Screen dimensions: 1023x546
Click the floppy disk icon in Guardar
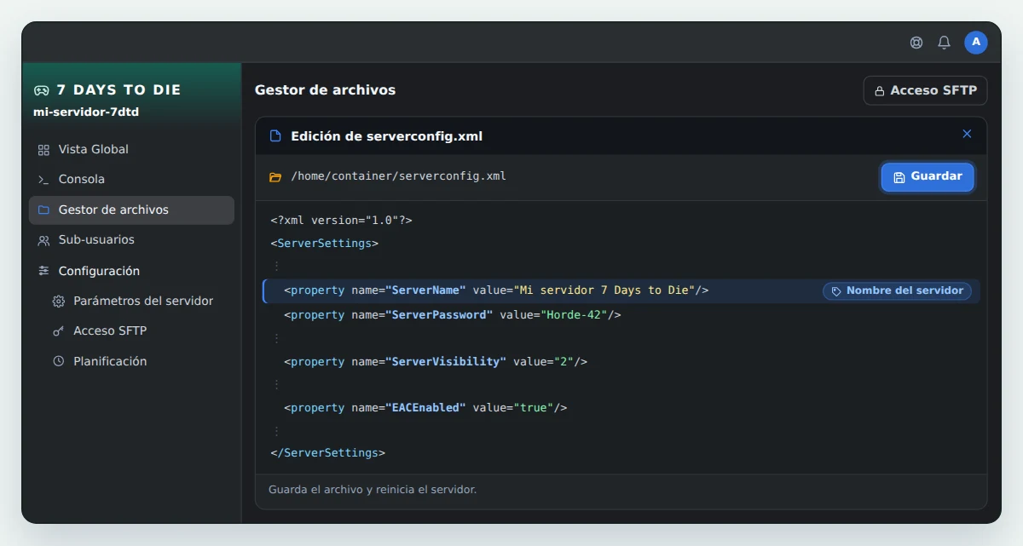click(x=899, y=177)
